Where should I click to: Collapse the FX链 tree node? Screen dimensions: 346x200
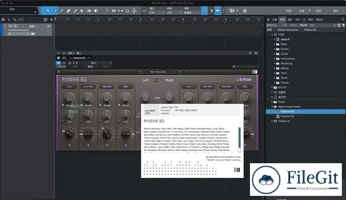click(x=272, y=35)
